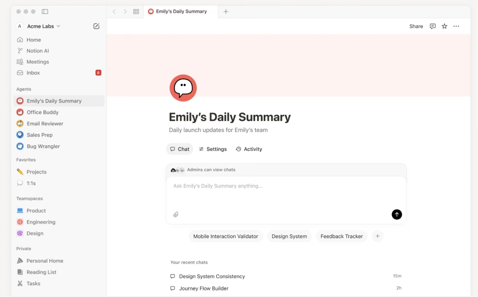Toggle the sidebar panel icon

coord(45,11)
